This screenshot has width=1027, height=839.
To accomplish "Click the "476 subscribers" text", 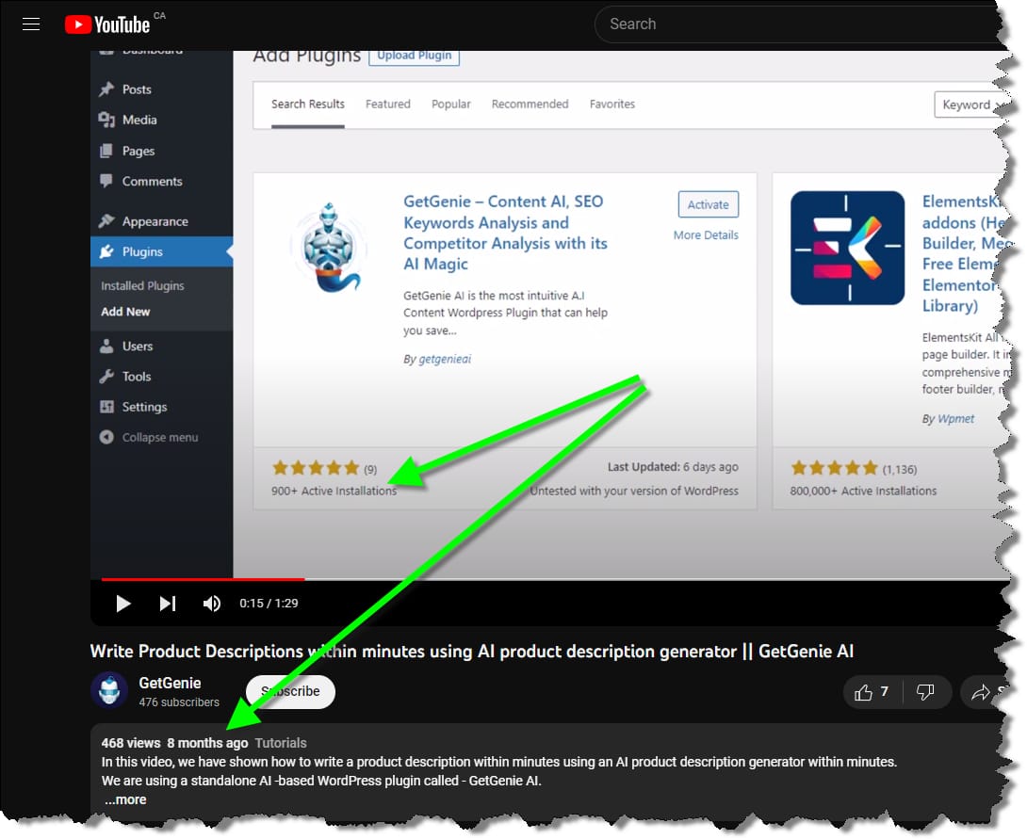I will [179, 702].
